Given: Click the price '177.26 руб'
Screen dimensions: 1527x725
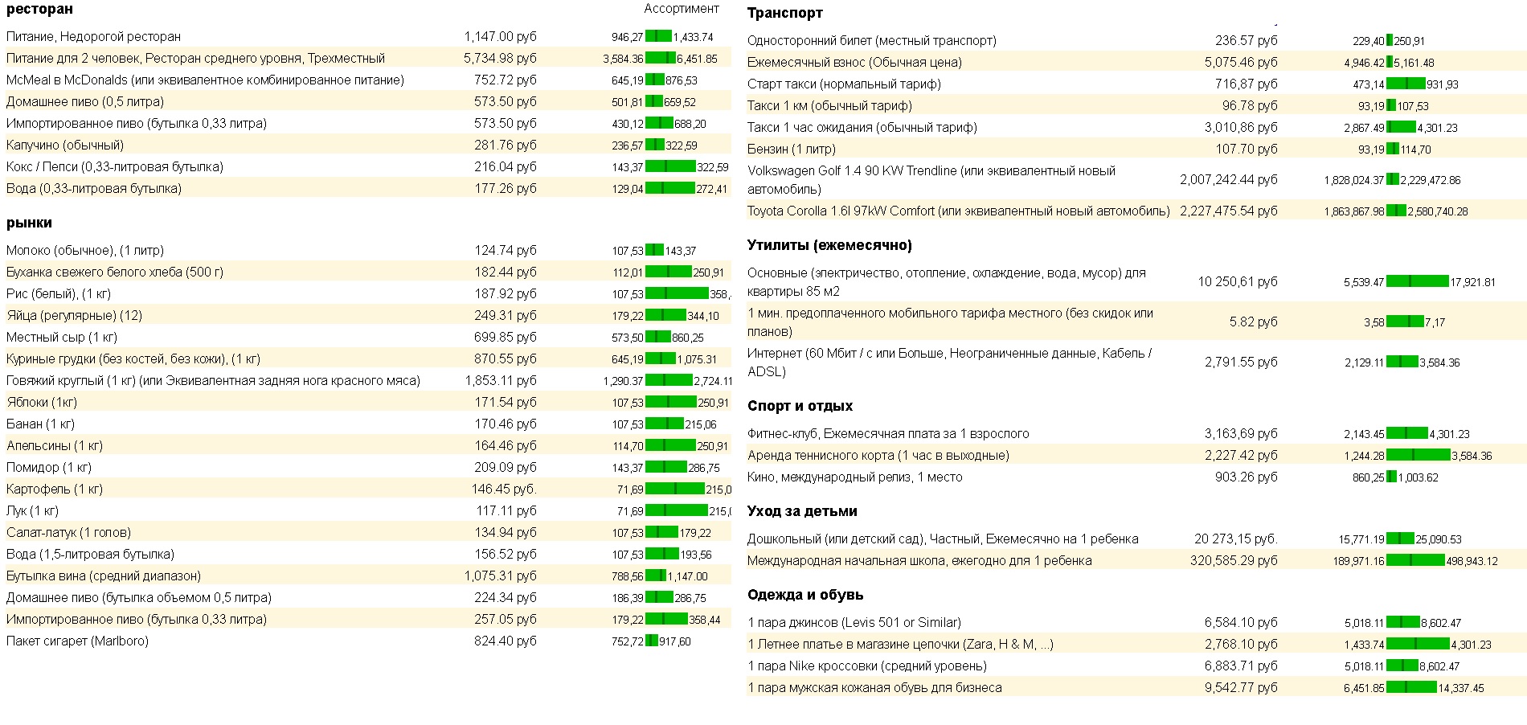Looking at the screenshot, I should point(505,189).
